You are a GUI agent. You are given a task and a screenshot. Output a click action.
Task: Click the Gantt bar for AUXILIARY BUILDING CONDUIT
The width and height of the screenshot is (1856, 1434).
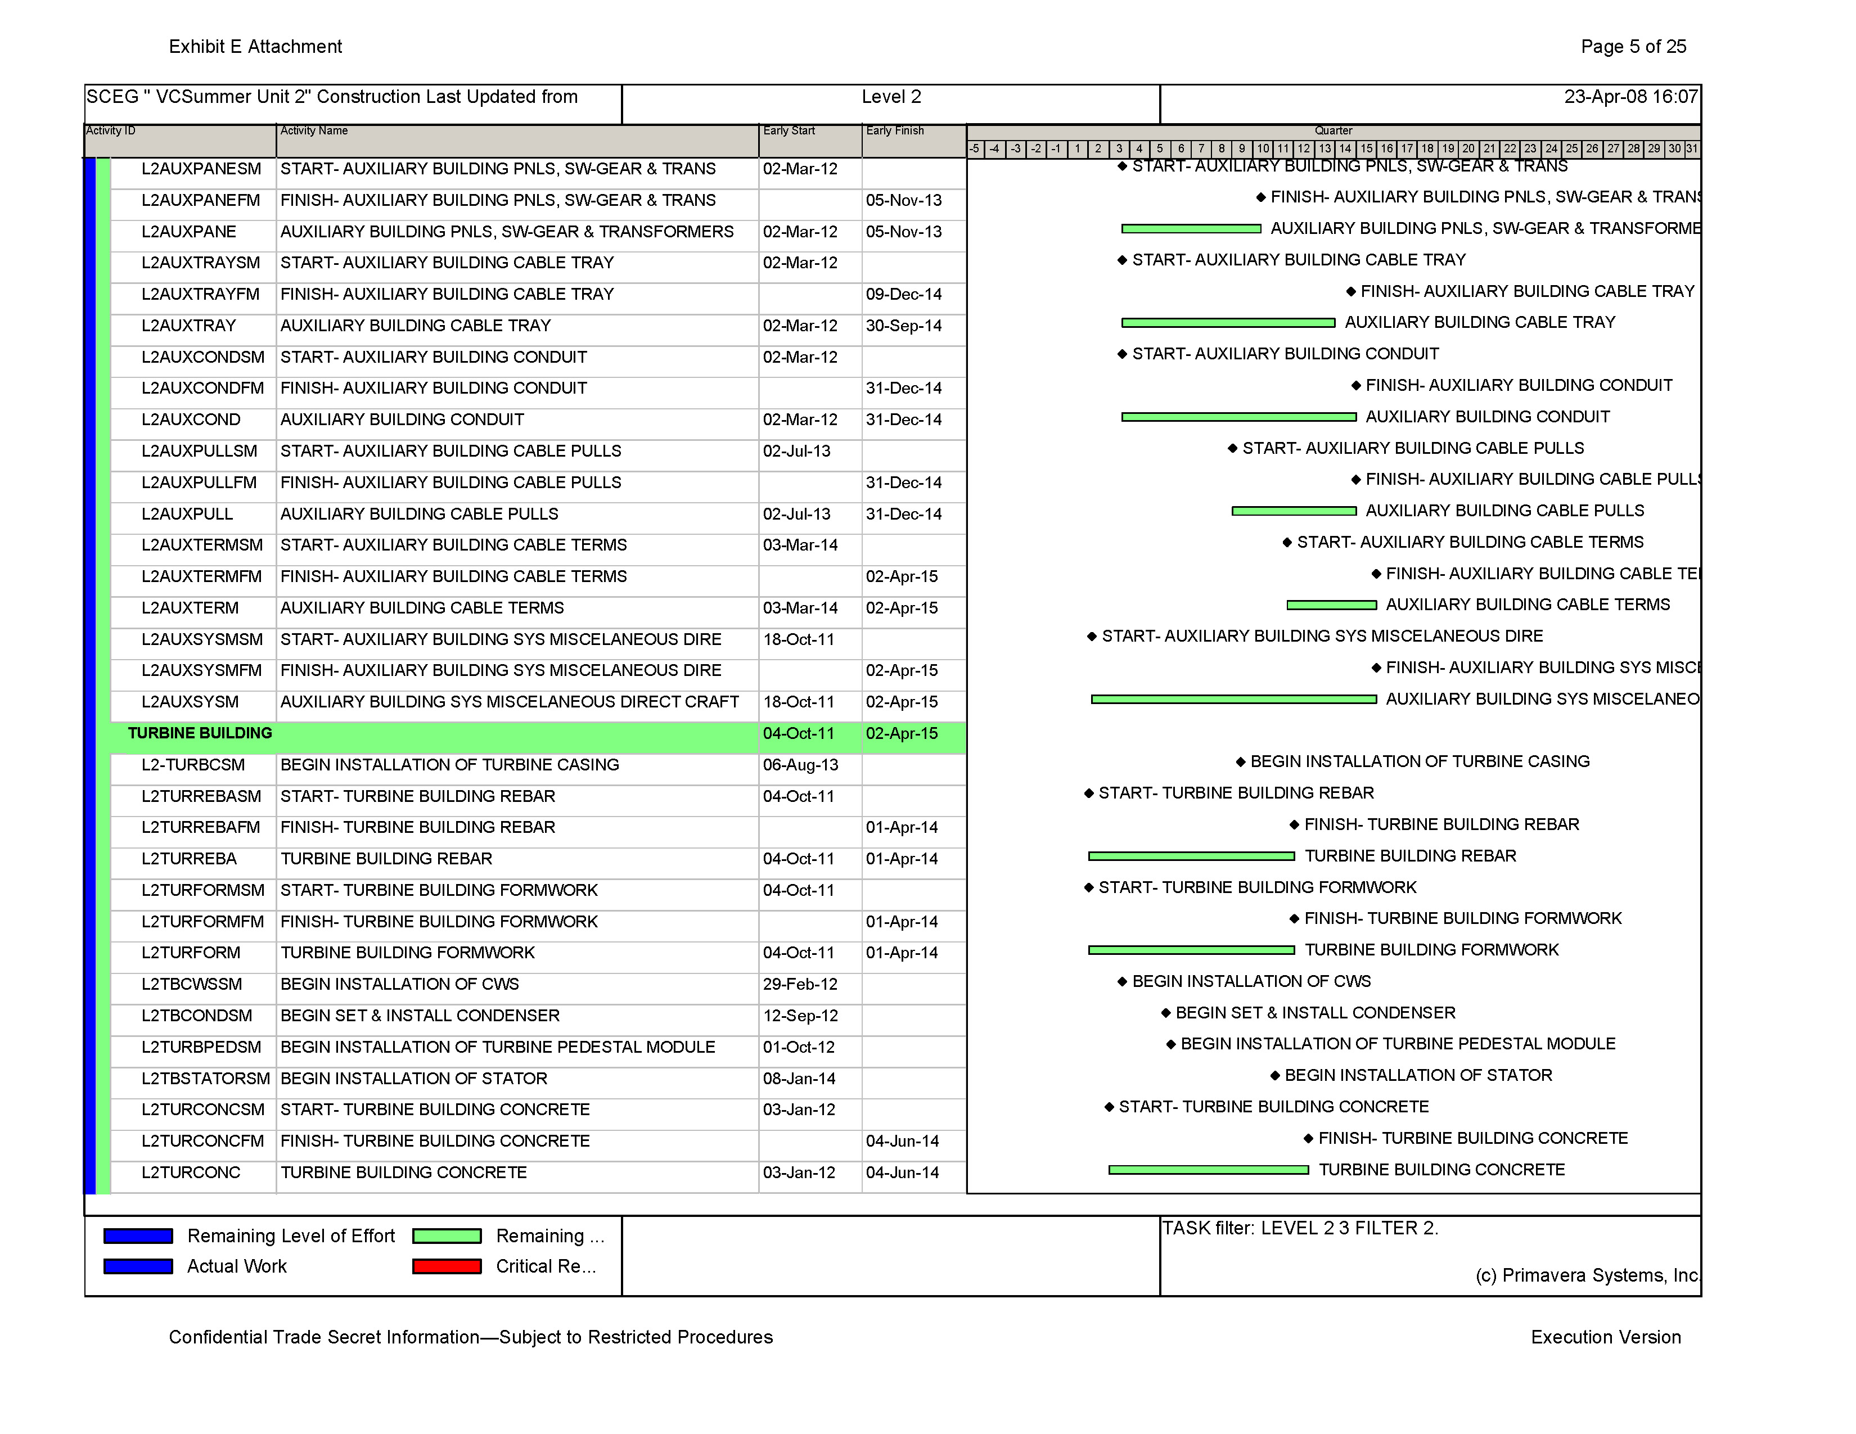(1239, 417)
